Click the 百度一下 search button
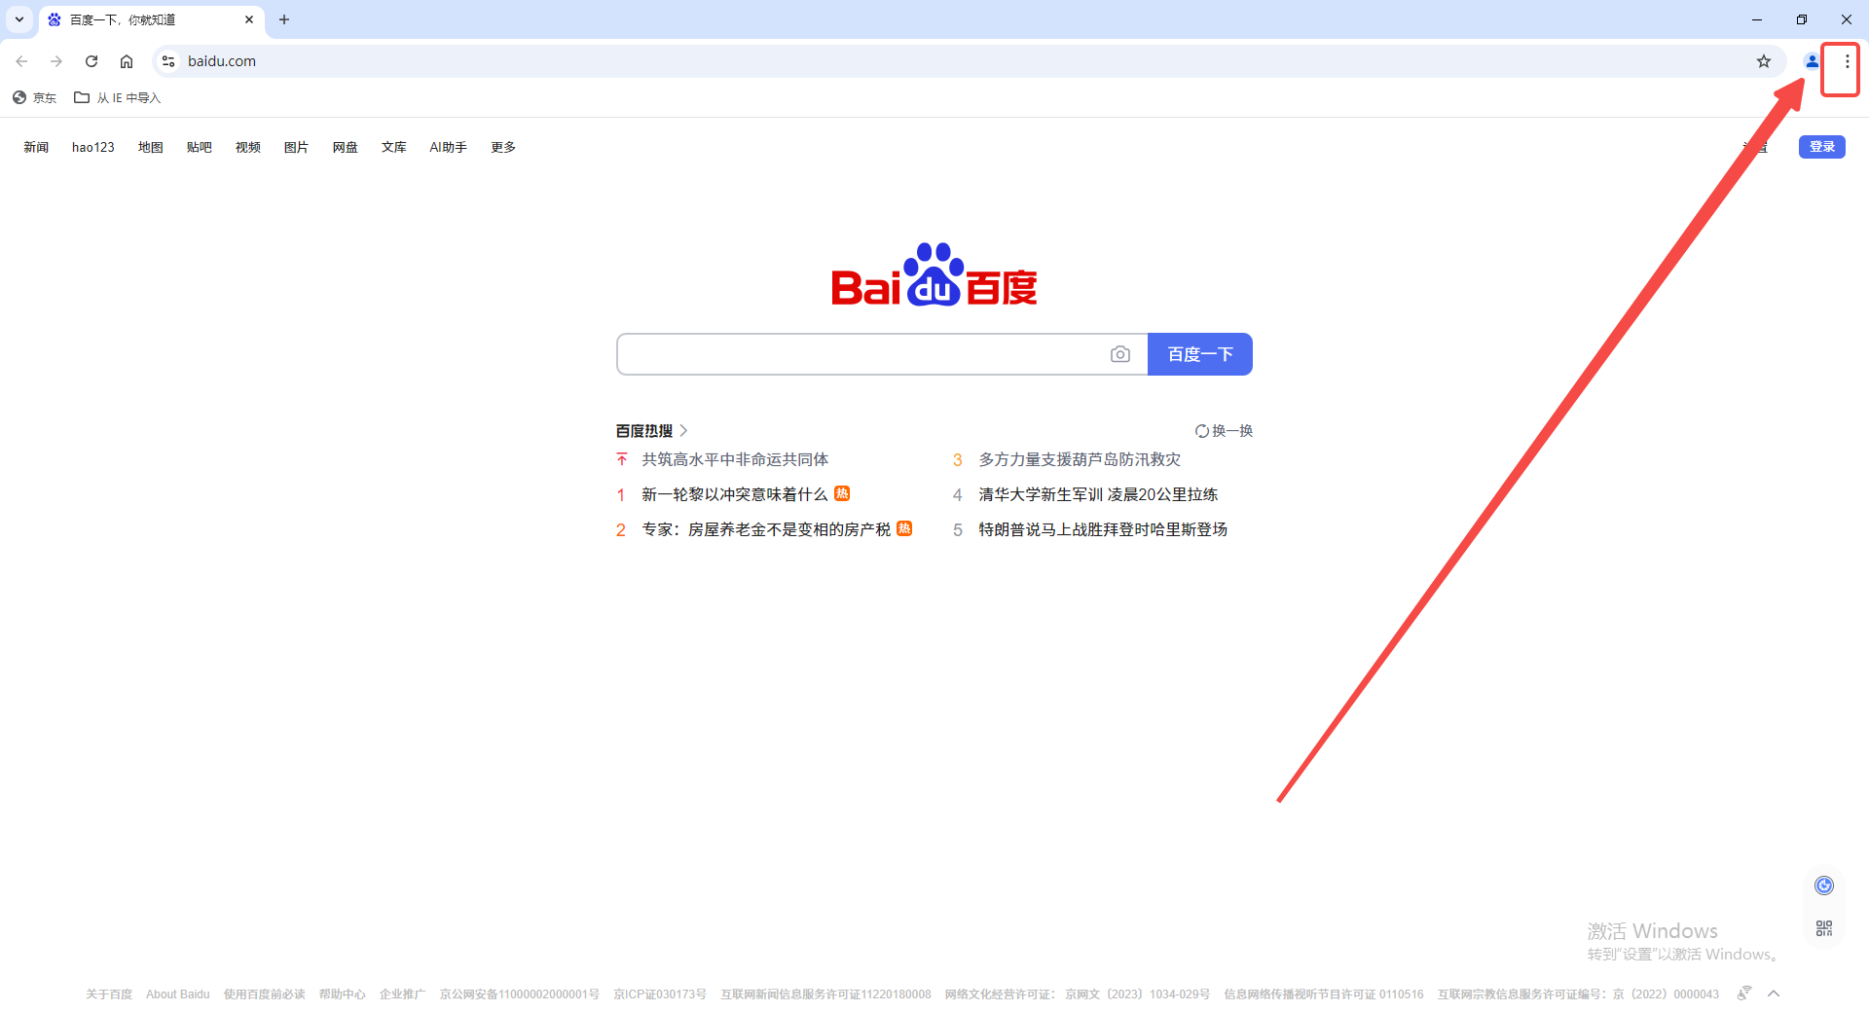 [1200, 354]
